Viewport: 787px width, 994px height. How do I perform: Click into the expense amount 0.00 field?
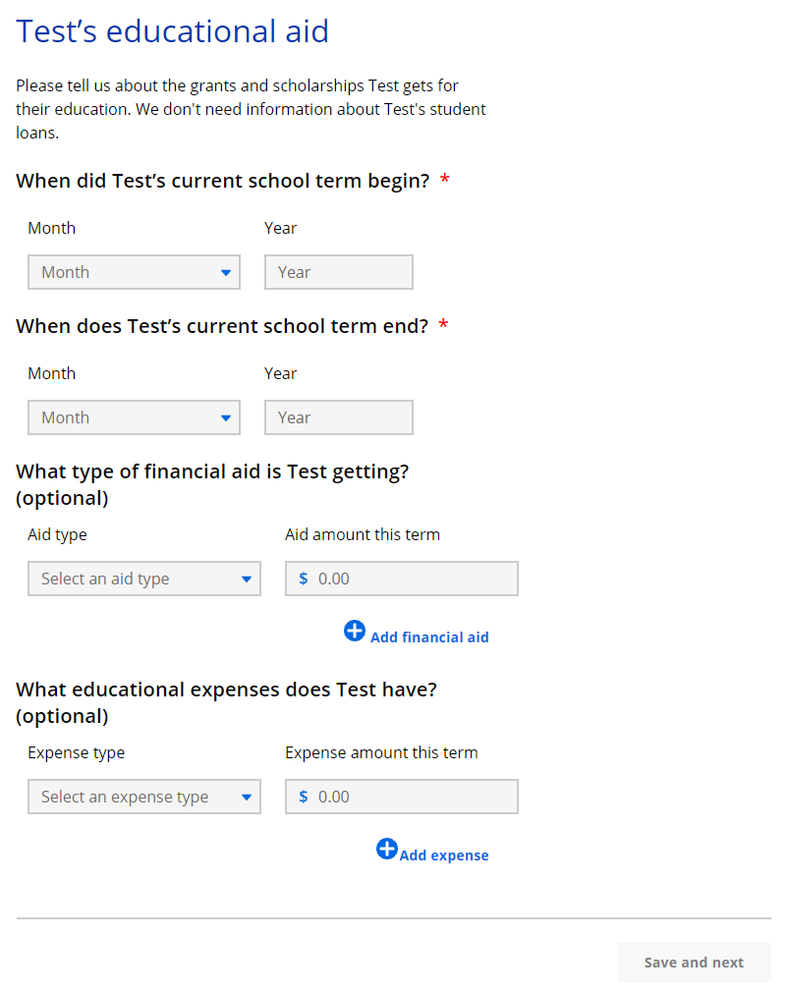[413, 797]
